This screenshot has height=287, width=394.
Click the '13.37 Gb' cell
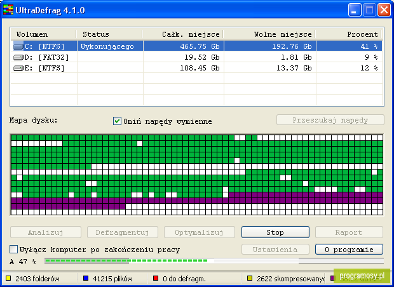click(x=270, y=68)
